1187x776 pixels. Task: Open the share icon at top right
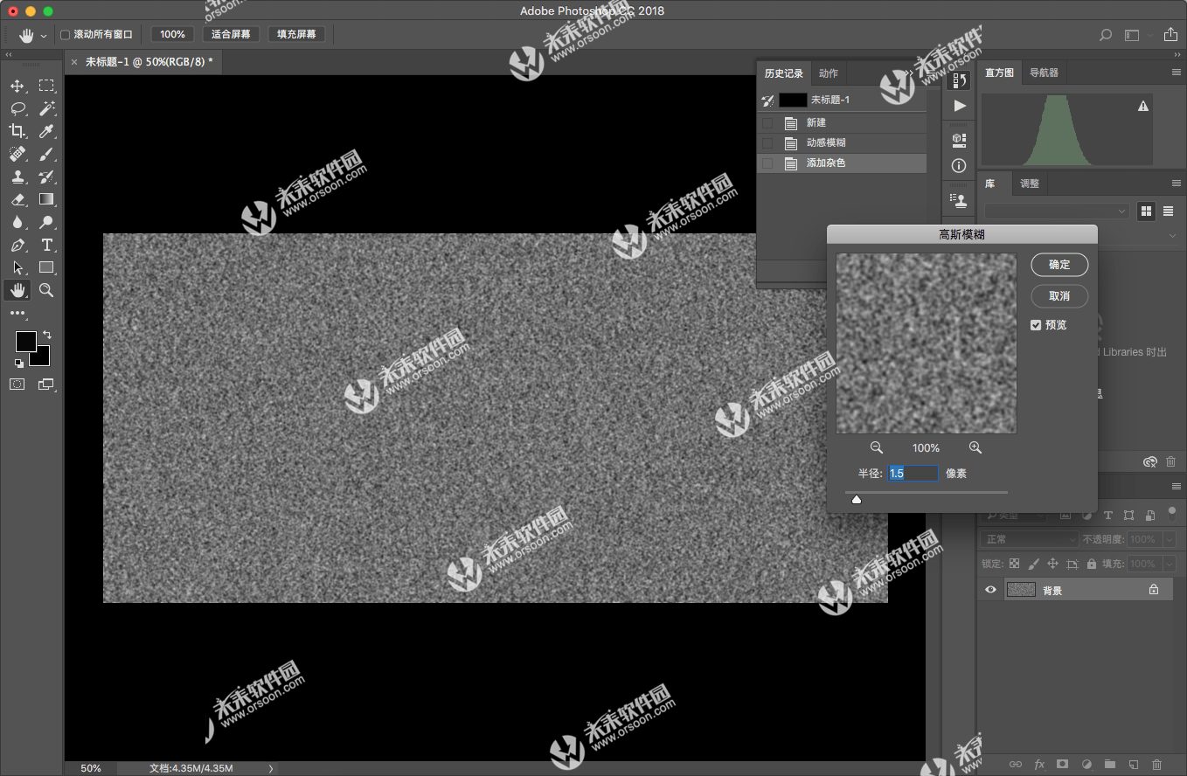click(x=1170, y=34)
